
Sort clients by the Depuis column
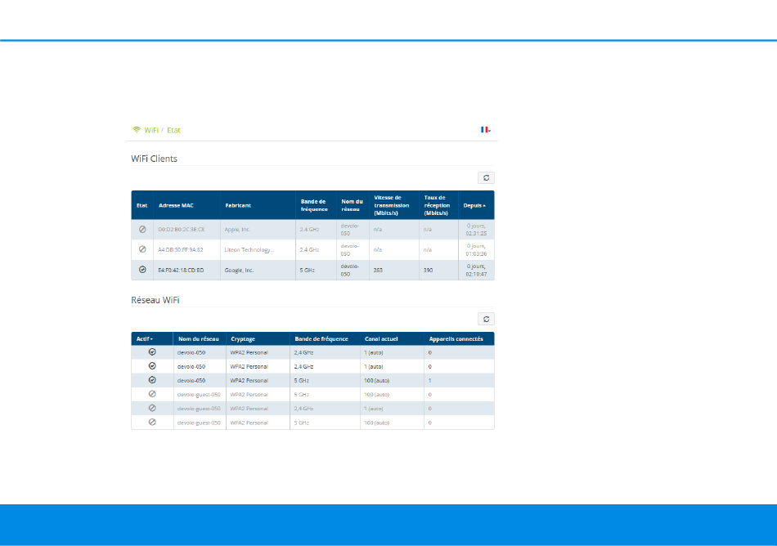click(x=474, y=205)
